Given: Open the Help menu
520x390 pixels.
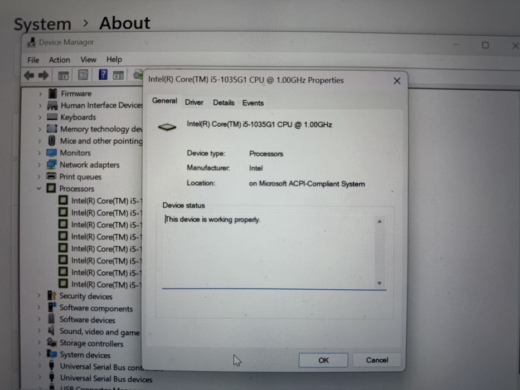Looking at the screenshot, I should tap(114, 60).
